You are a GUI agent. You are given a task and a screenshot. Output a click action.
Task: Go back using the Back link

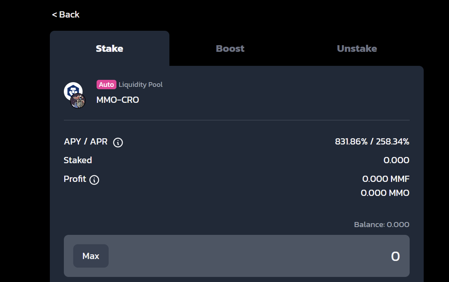(x=66, y=14)
